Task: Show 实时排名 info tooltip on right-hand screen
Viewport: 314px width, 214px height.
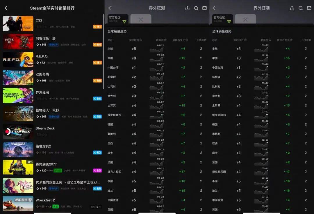Action: [x=245, y=40]
